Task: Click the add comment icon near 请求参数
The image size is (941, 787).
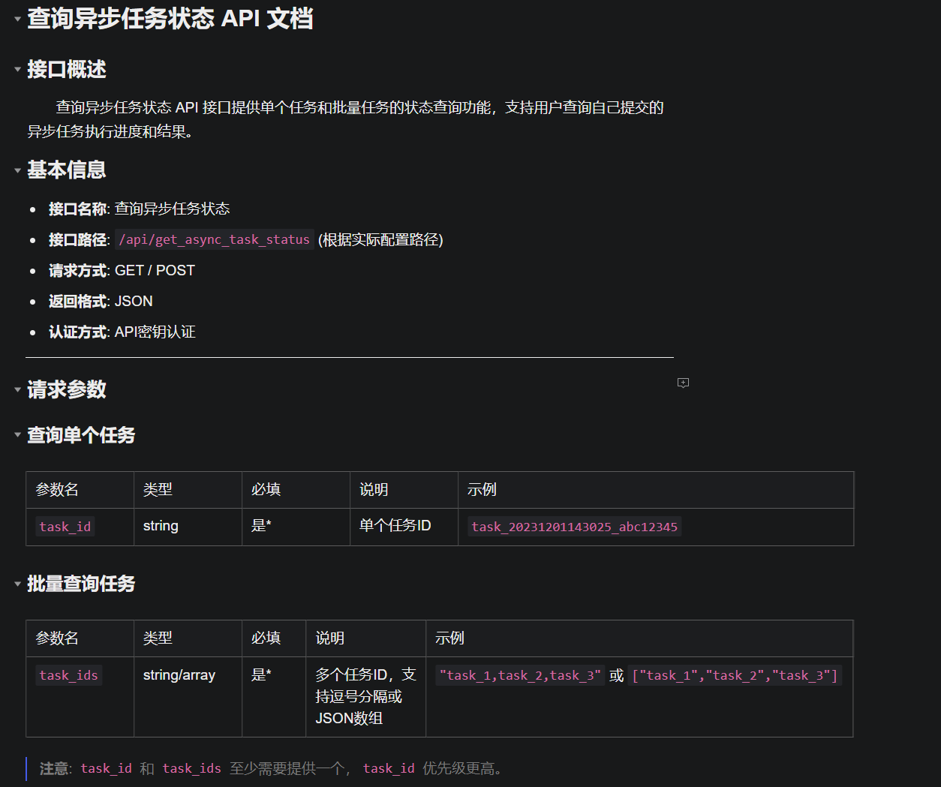Action: 683,383
